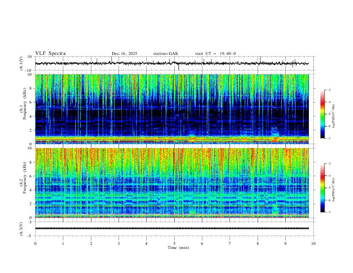Click the ch.1 'Frequency (kHz)' axis label
The height and width of the screenshot is (273, 353).
25,103
